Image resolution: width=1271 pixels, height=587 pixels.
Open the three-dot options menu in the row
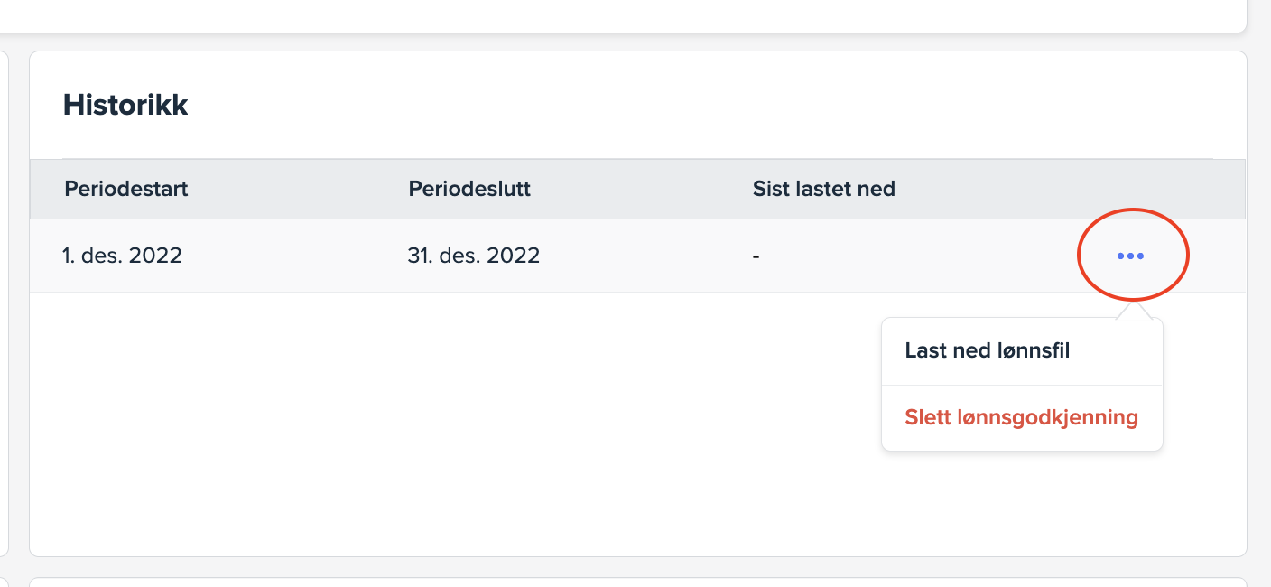point(1130,256)
